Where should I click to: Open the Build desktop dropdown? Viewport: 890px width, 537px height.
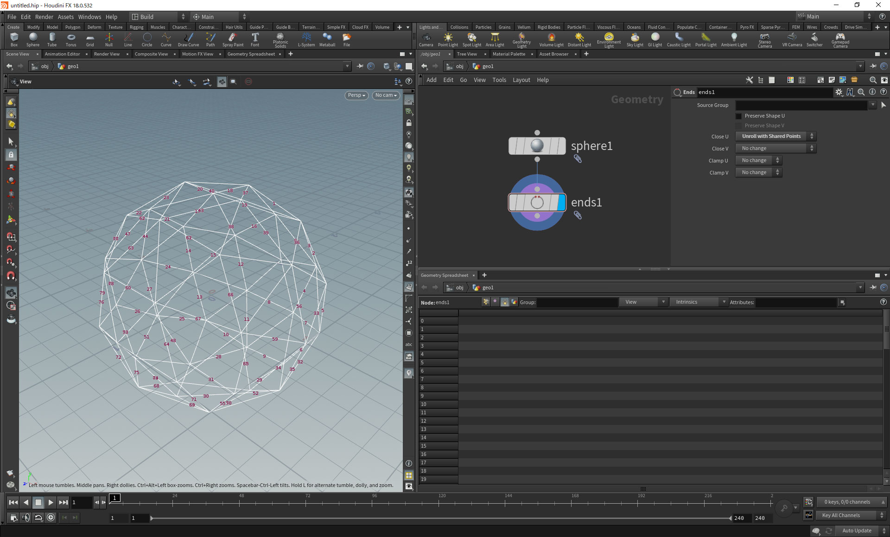158,17
